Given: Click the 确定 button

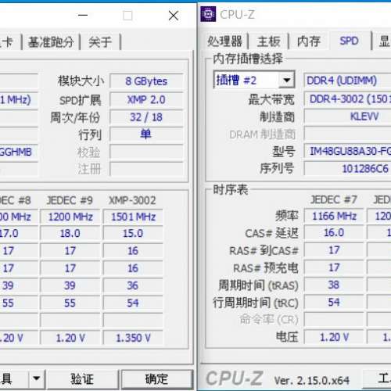Looking at the screenshot, I should click(x=156, y=379).
